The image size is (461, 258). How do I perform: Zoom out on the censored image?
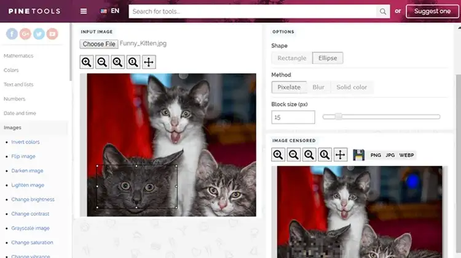coord(294,154)
